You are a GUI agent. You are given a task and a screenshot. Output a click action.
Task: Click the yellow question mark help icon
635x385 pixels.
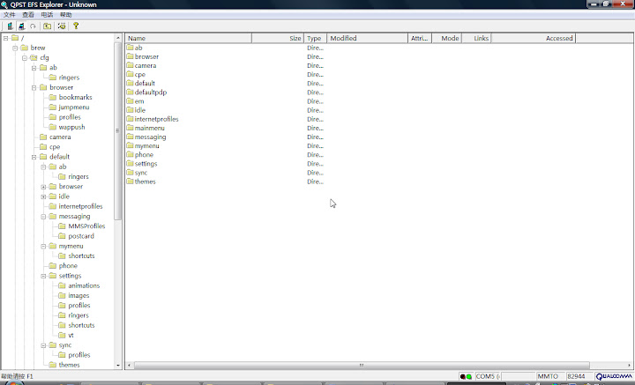[x=76, y=26]
